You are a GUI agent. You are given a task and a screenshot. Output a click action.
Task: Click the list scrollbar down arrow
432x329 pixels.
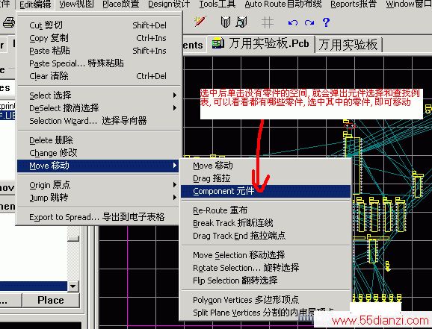point(73,286)
